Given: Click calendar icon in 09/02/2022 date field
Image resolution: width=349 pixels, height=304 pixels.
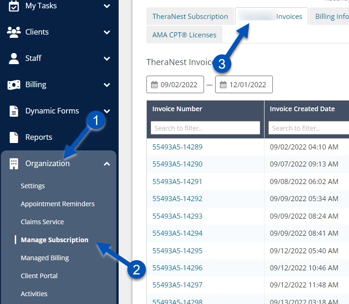Looking at the screenshot, I should tap(154, 85).
